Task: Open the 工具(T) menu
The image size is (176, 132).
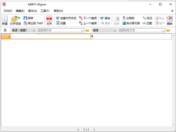Action: (45, 11)
